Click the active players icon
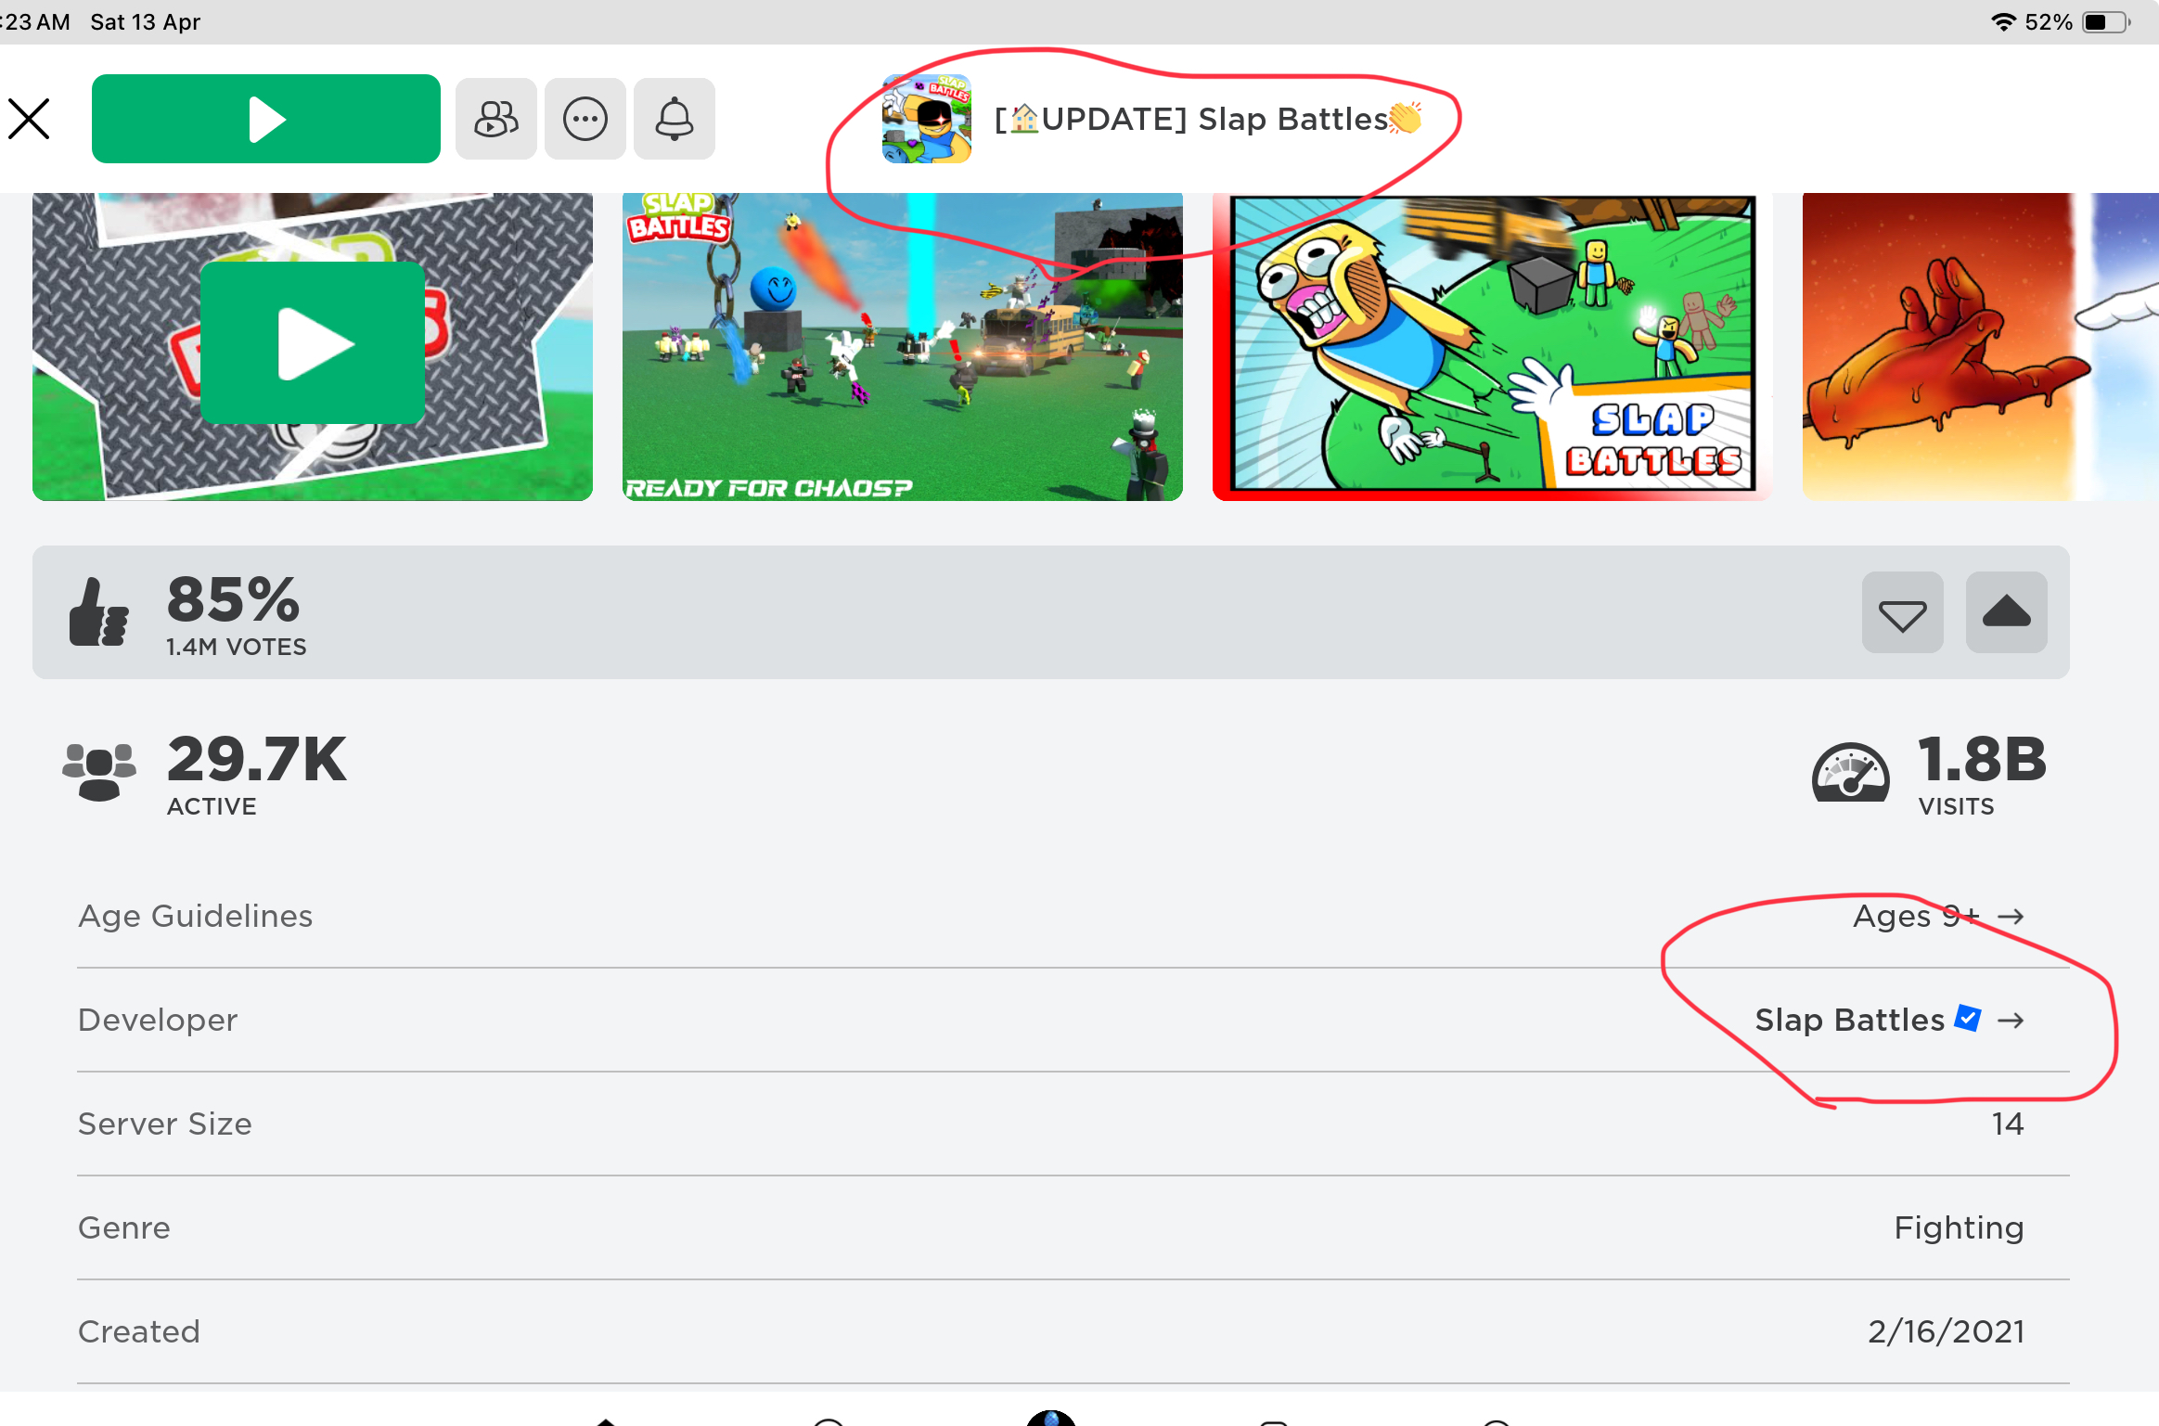2159x1426 pixels. tap(99, 772)
